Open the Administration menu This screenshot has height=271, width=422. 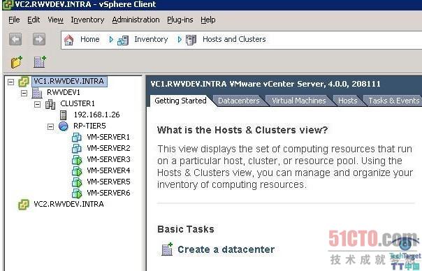click(x=136, y=20)
